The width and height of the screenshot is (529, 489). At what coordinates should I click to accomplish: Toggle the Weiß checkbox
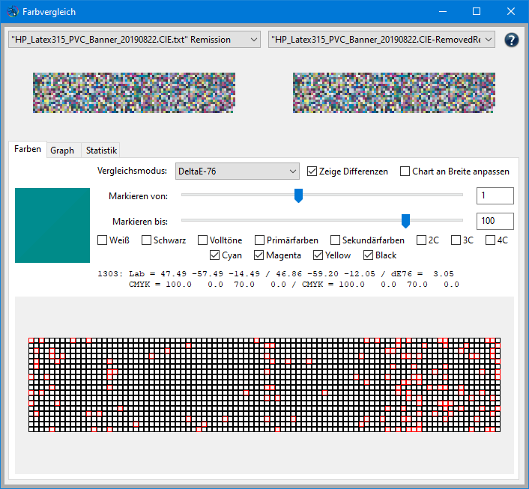click(x=103, y=240)
